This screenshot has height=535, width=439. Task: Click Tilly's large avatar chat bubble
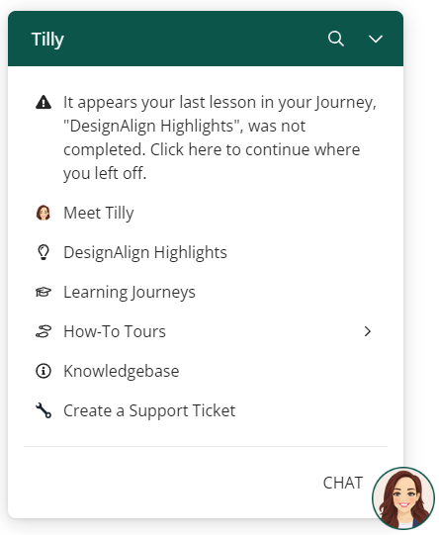[403, 498]
